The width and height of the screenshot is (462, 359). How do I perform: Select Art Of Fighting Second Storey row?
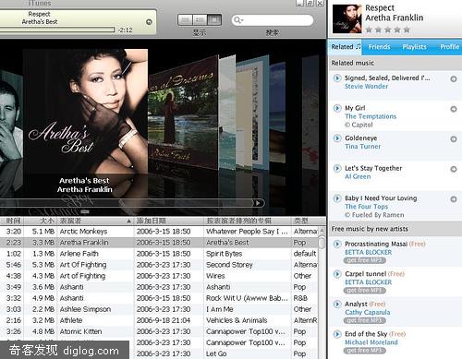pos(159,265)
